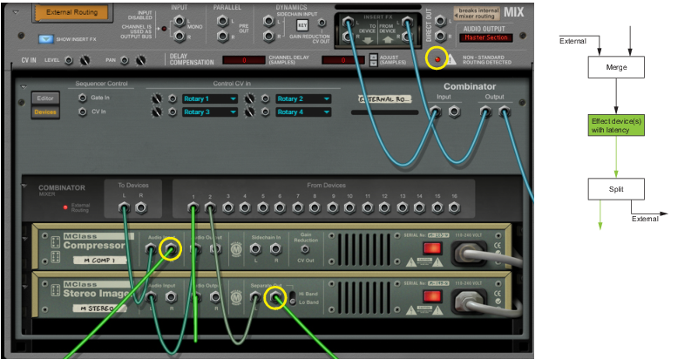The height and width of the screenshot is (359, 698).
Task: Collapse the Combinator Mixer section arrow
Action: 26,185
